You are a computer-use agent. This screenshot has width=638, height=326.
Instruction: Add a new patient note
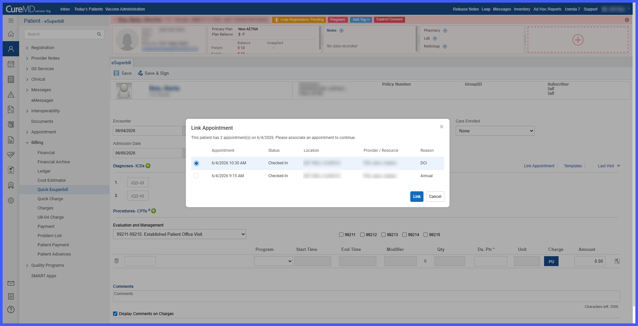point(341,31)
